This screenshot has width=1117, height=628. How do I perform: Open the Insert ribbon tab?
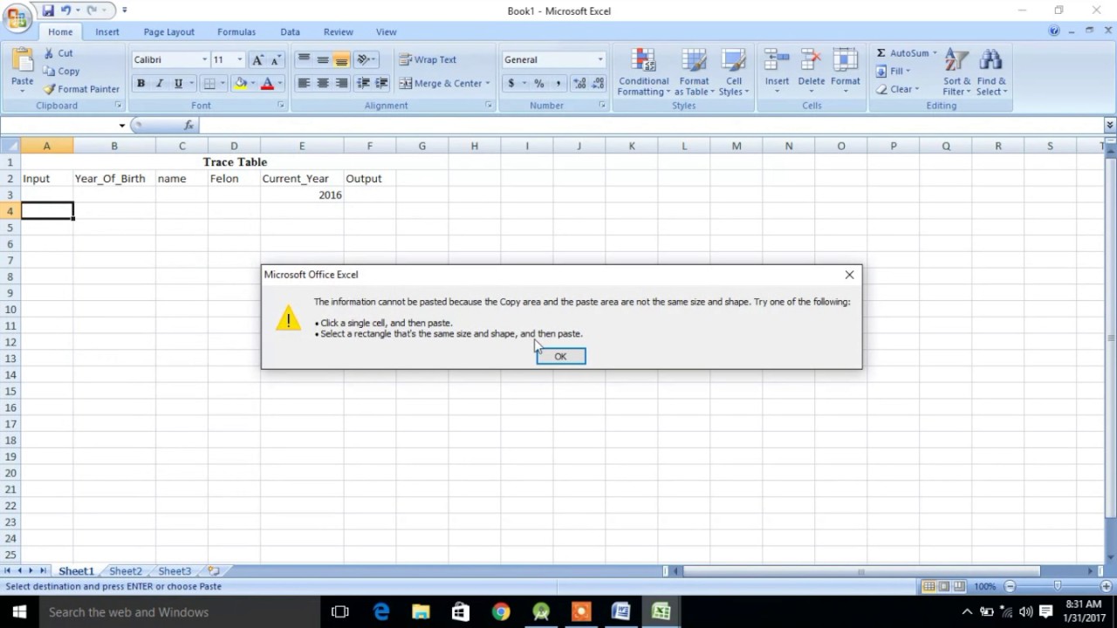(107, 31)
